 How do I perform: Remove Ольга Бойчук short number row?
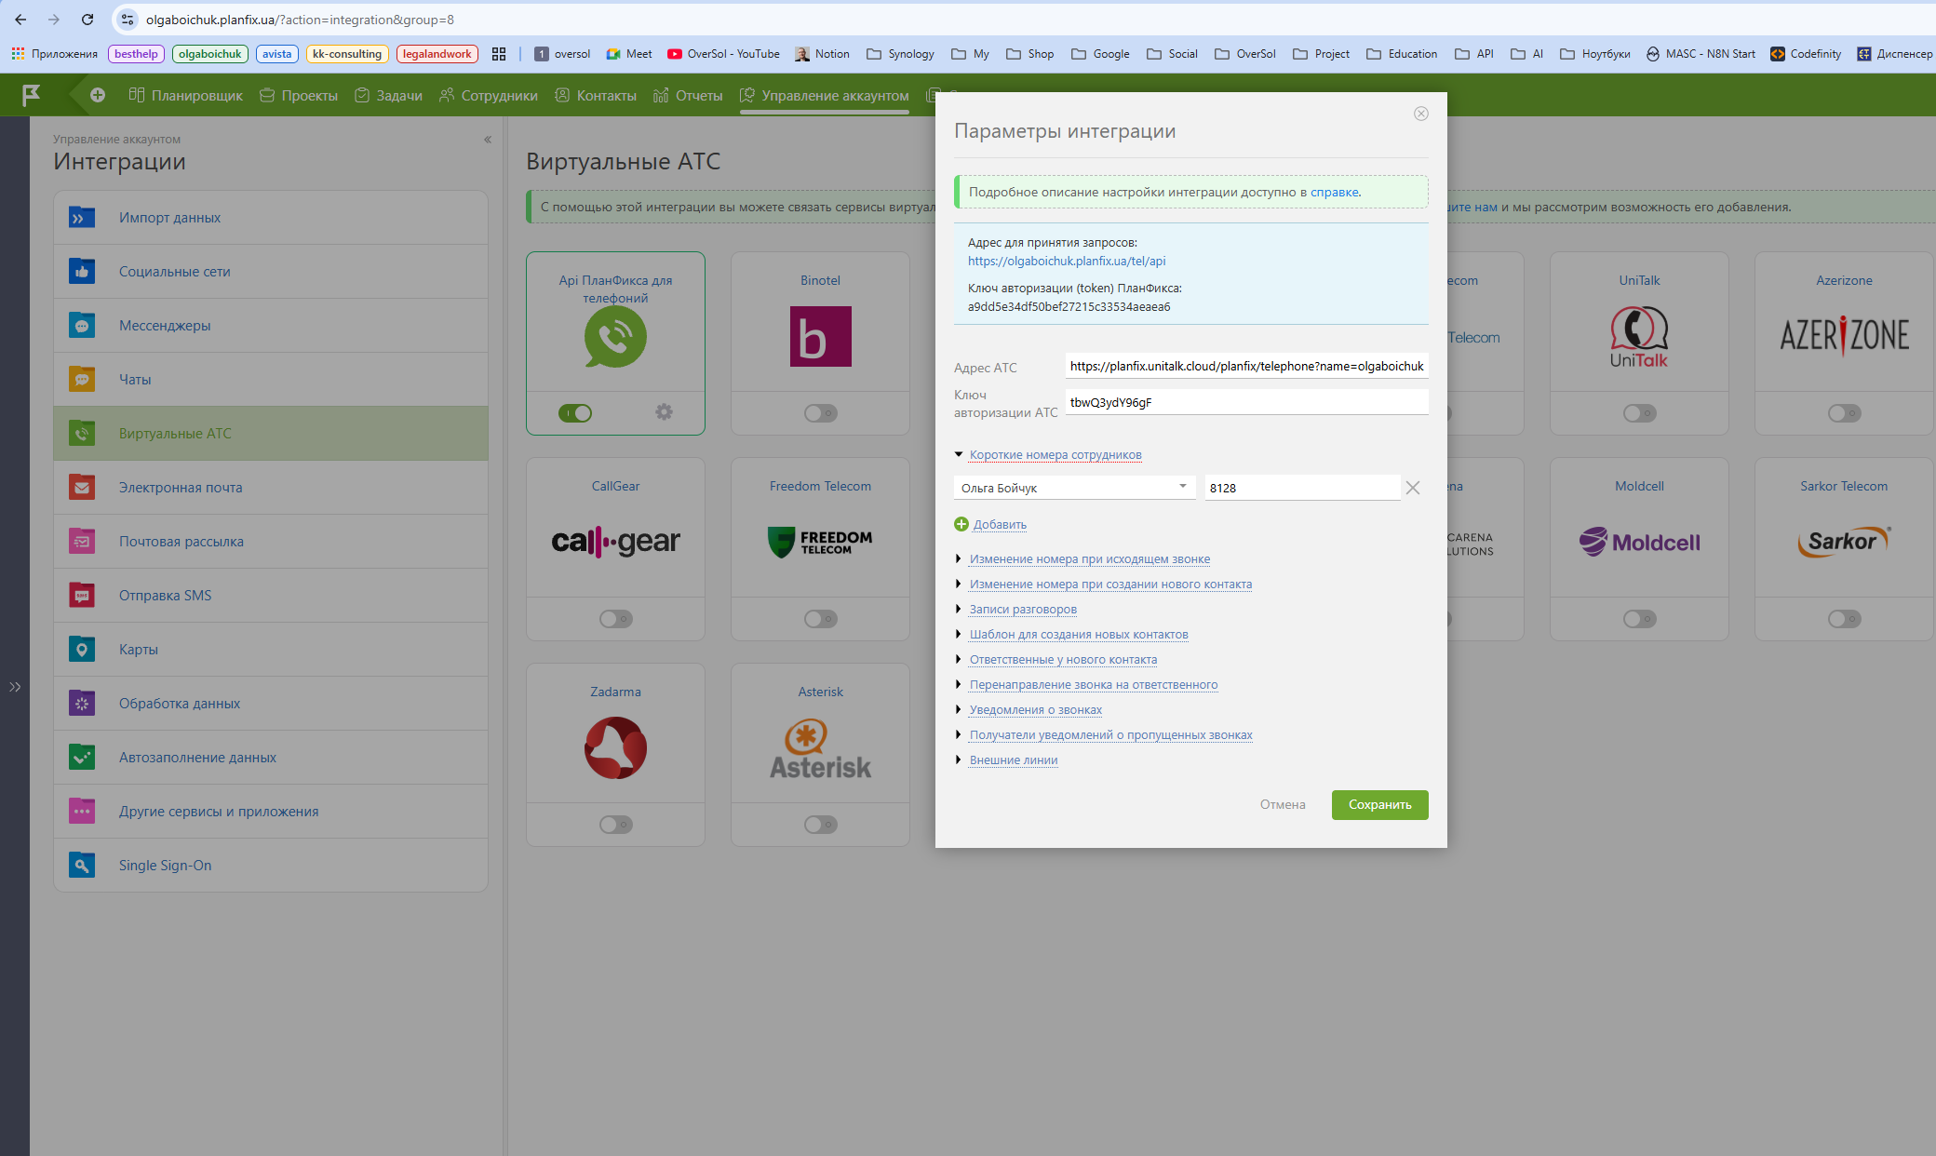[x=1412, y=488]
